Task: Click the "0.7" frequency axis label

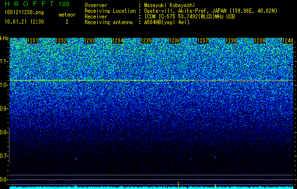Action: [4, 156]
